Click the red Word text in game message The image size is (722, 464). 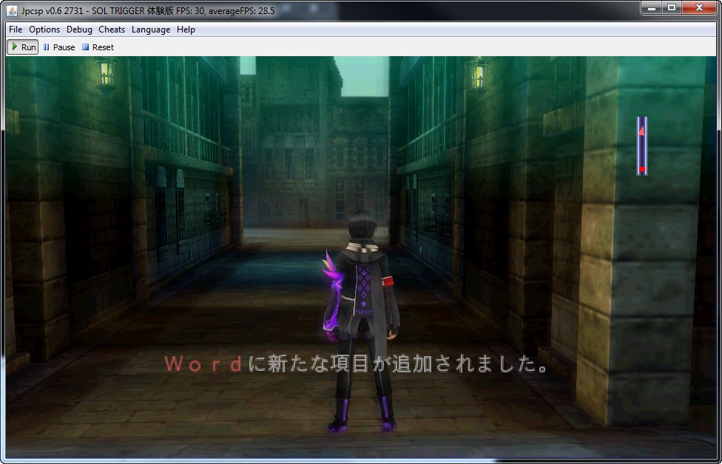203,364
